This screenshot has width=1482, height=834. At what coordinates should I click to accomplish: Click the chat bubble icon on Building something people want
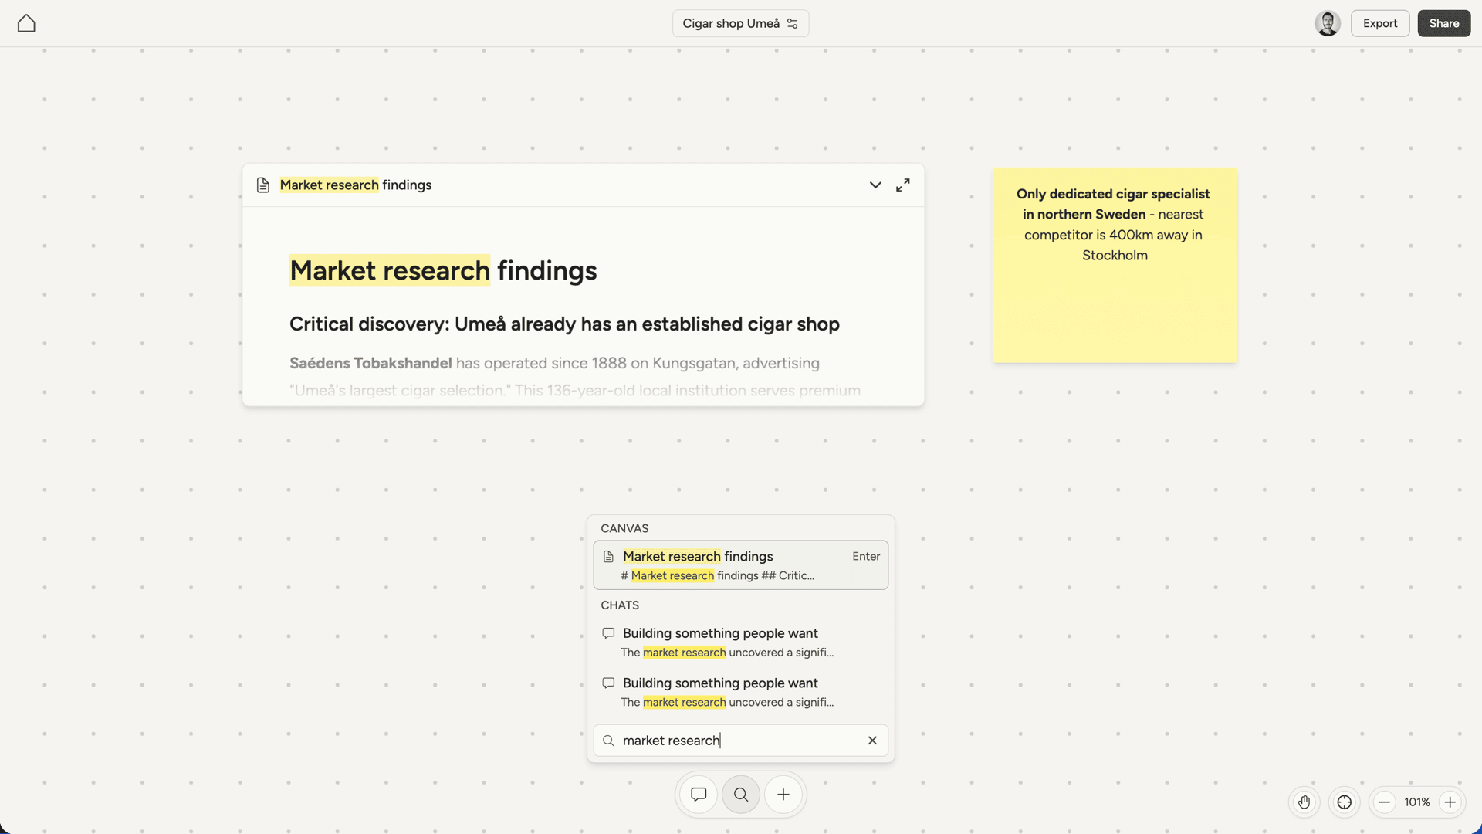coord(608,633)
